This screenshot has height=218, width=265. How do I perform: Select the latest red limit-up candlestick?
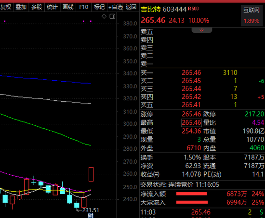tap(91, 174)
